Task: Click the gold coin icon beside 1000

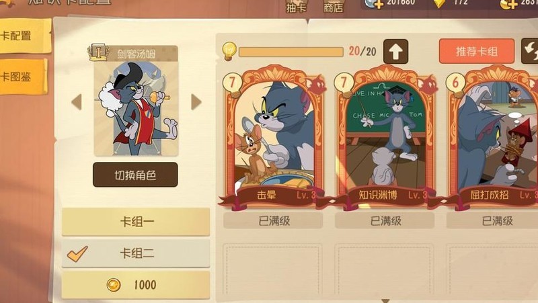Action: [x=114, y=285]
